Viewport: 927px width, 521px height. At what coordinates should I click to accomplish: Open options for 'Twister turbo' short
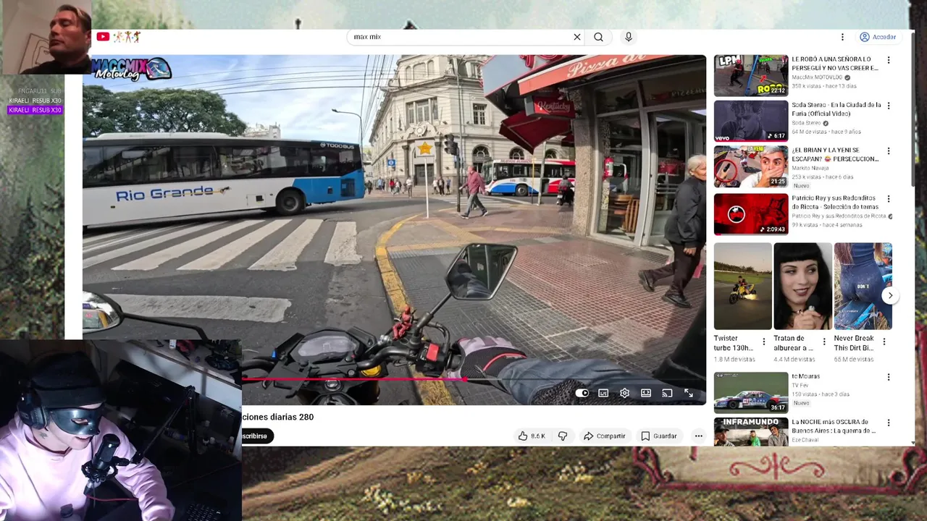(763, 342)
